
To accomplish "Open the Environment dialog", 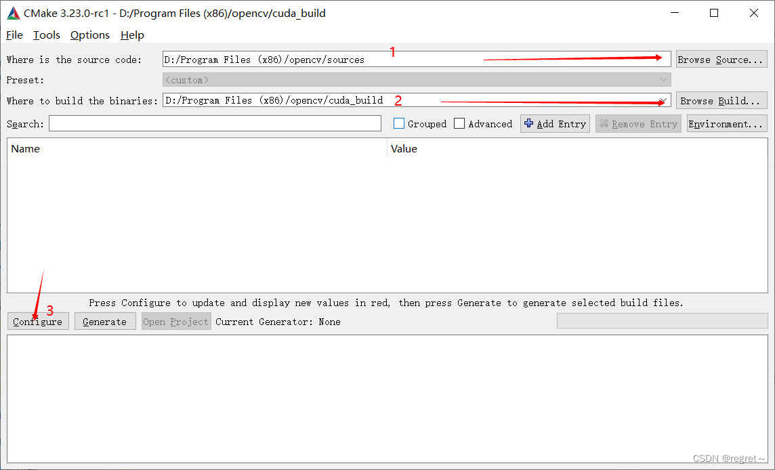I will (x=726, y=123).
